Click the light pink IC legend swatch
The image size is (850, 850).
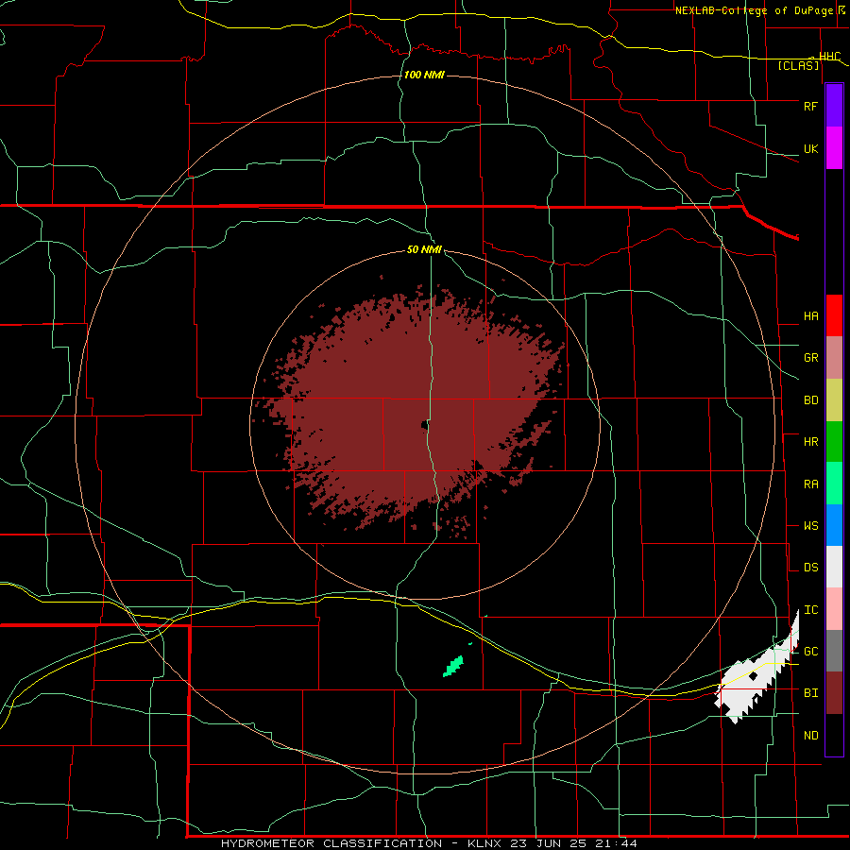(834, 609)
